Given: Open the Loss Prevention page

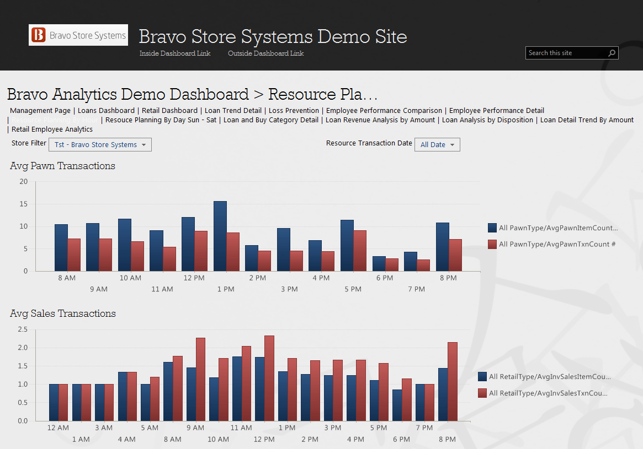Looking at the screenshot, I should pyautogui.click(x=294, y=111).
